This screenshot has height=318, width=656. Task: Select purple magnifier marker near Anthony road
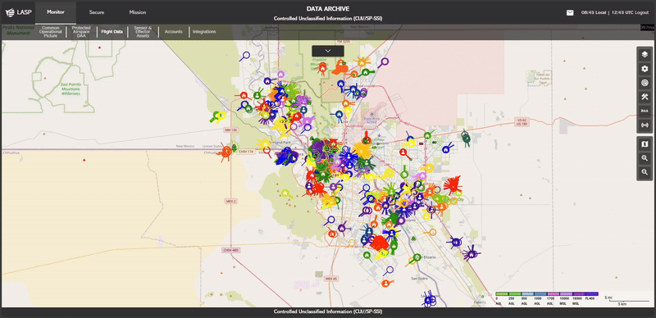(x=244, y=56)
